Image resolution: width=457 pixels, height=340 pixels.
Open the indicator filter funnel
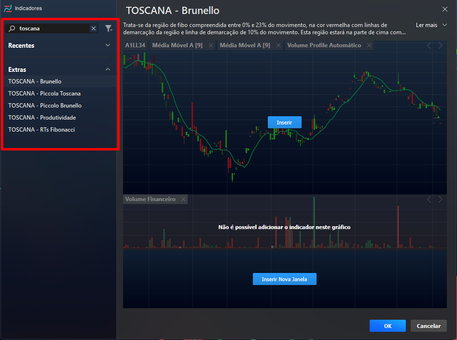pos(109,28)
